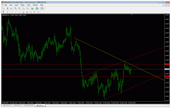This screenshot has width=171, height=108.
Task: Open the Indicators dropdown arrow
Action: tap(34, 8)
